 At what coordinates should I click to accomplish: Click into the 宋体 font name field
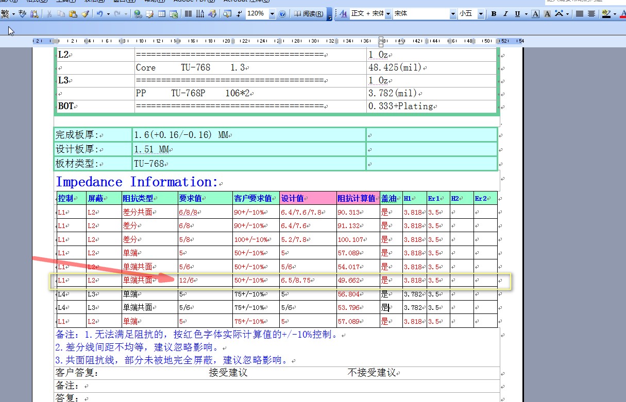[x=421, y=14]
